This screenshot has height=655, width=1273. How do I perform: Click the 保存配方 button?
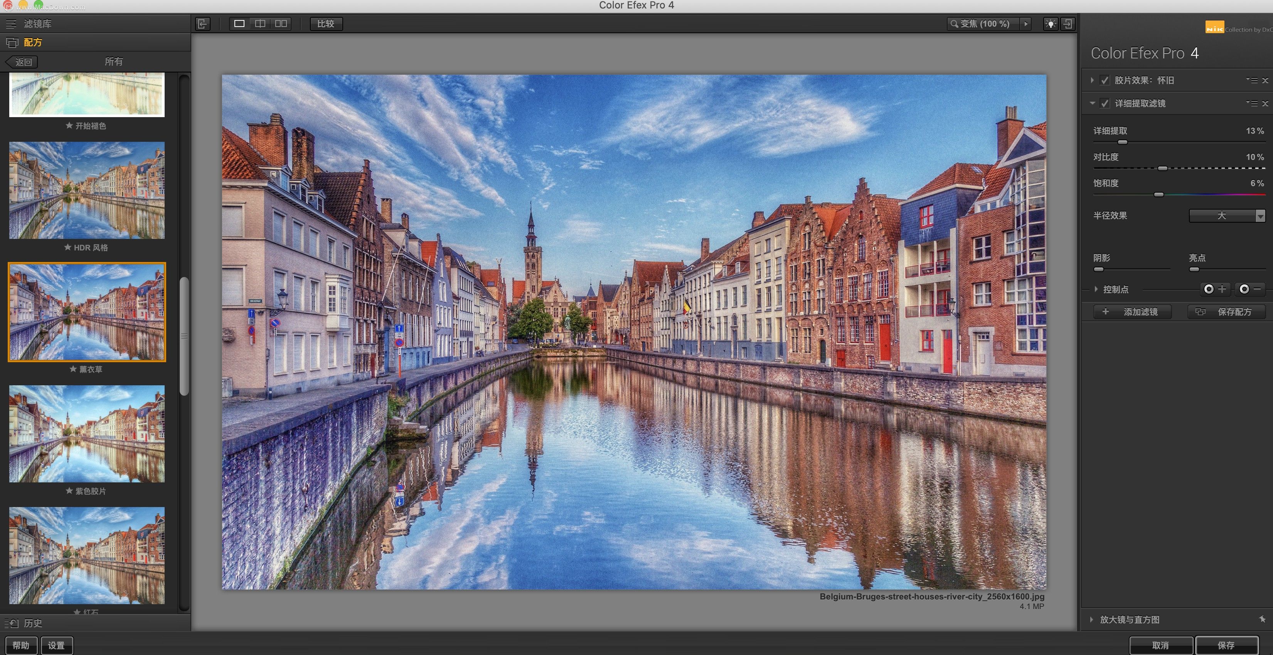(1227, 312)
